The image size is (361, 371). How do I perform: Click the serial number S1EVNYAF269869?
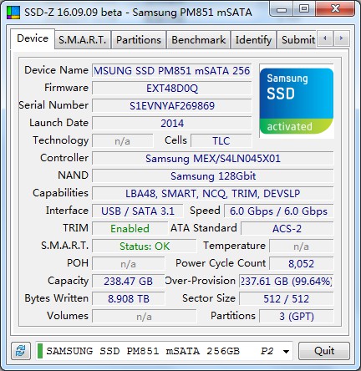coord(172,106)
